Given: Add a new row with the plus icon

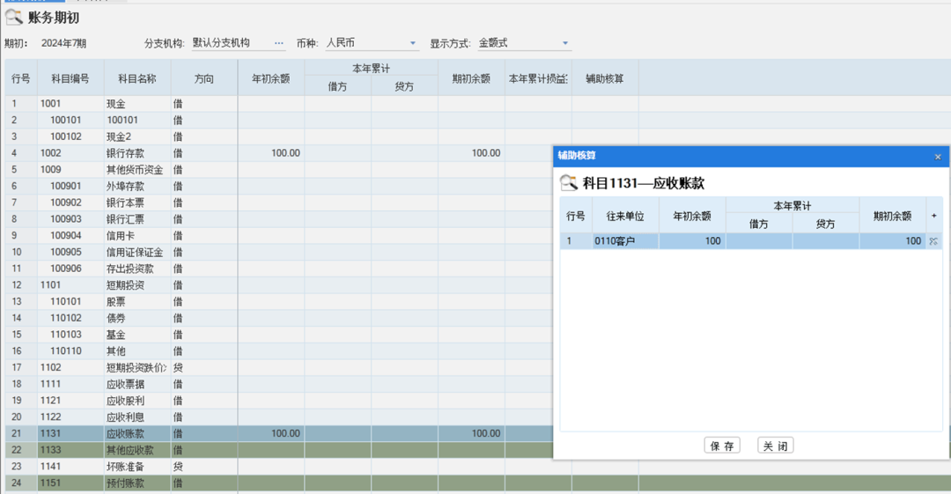Looking at the screenshot, I should click(x=933, y=216).
